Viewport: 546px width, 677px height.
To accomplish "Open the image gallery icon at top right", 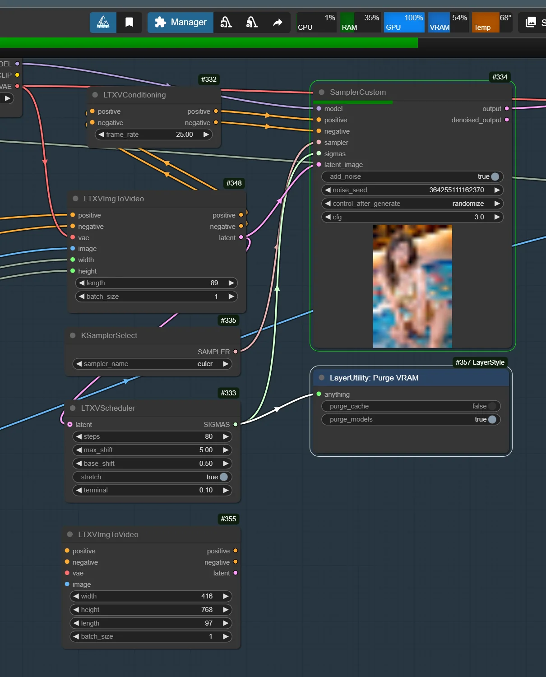I will pos(531,22).
